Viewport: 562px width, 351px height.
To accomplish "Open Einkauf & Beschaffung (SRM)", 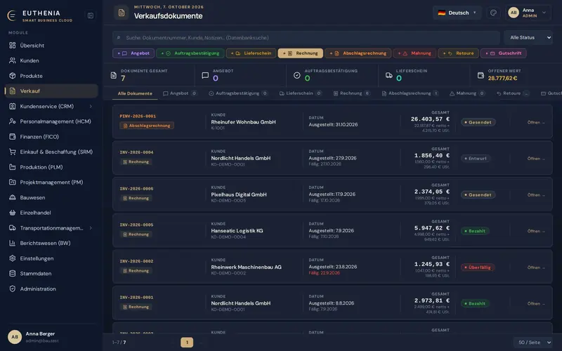I will click(51, 152).
